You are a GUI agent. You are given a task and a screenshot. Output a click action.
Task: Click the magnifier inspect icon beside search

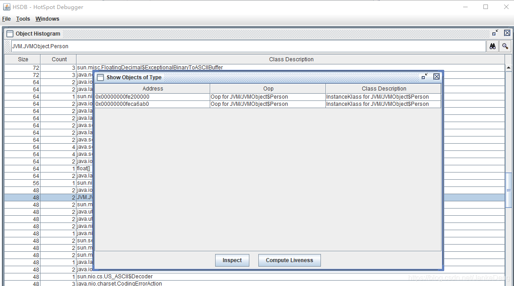(x=505, y=46)
